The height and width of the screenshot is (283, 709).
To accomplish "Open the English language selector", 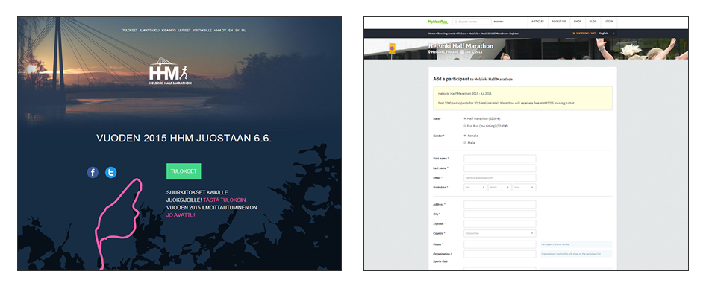I will click(608, 33).
